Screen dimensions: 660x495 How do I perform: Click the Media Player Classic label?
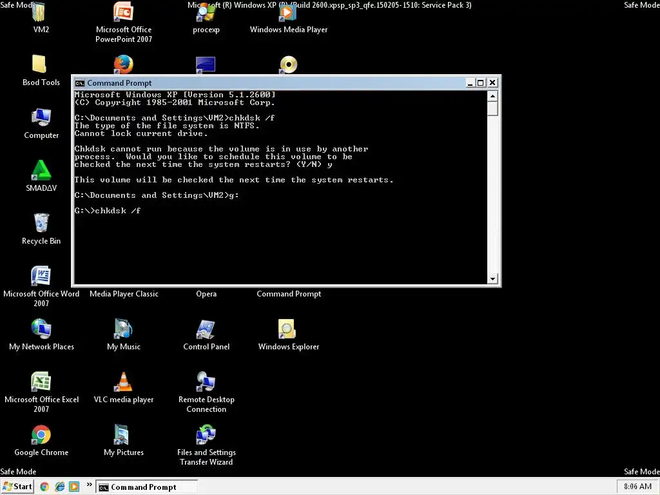[124, 294]
